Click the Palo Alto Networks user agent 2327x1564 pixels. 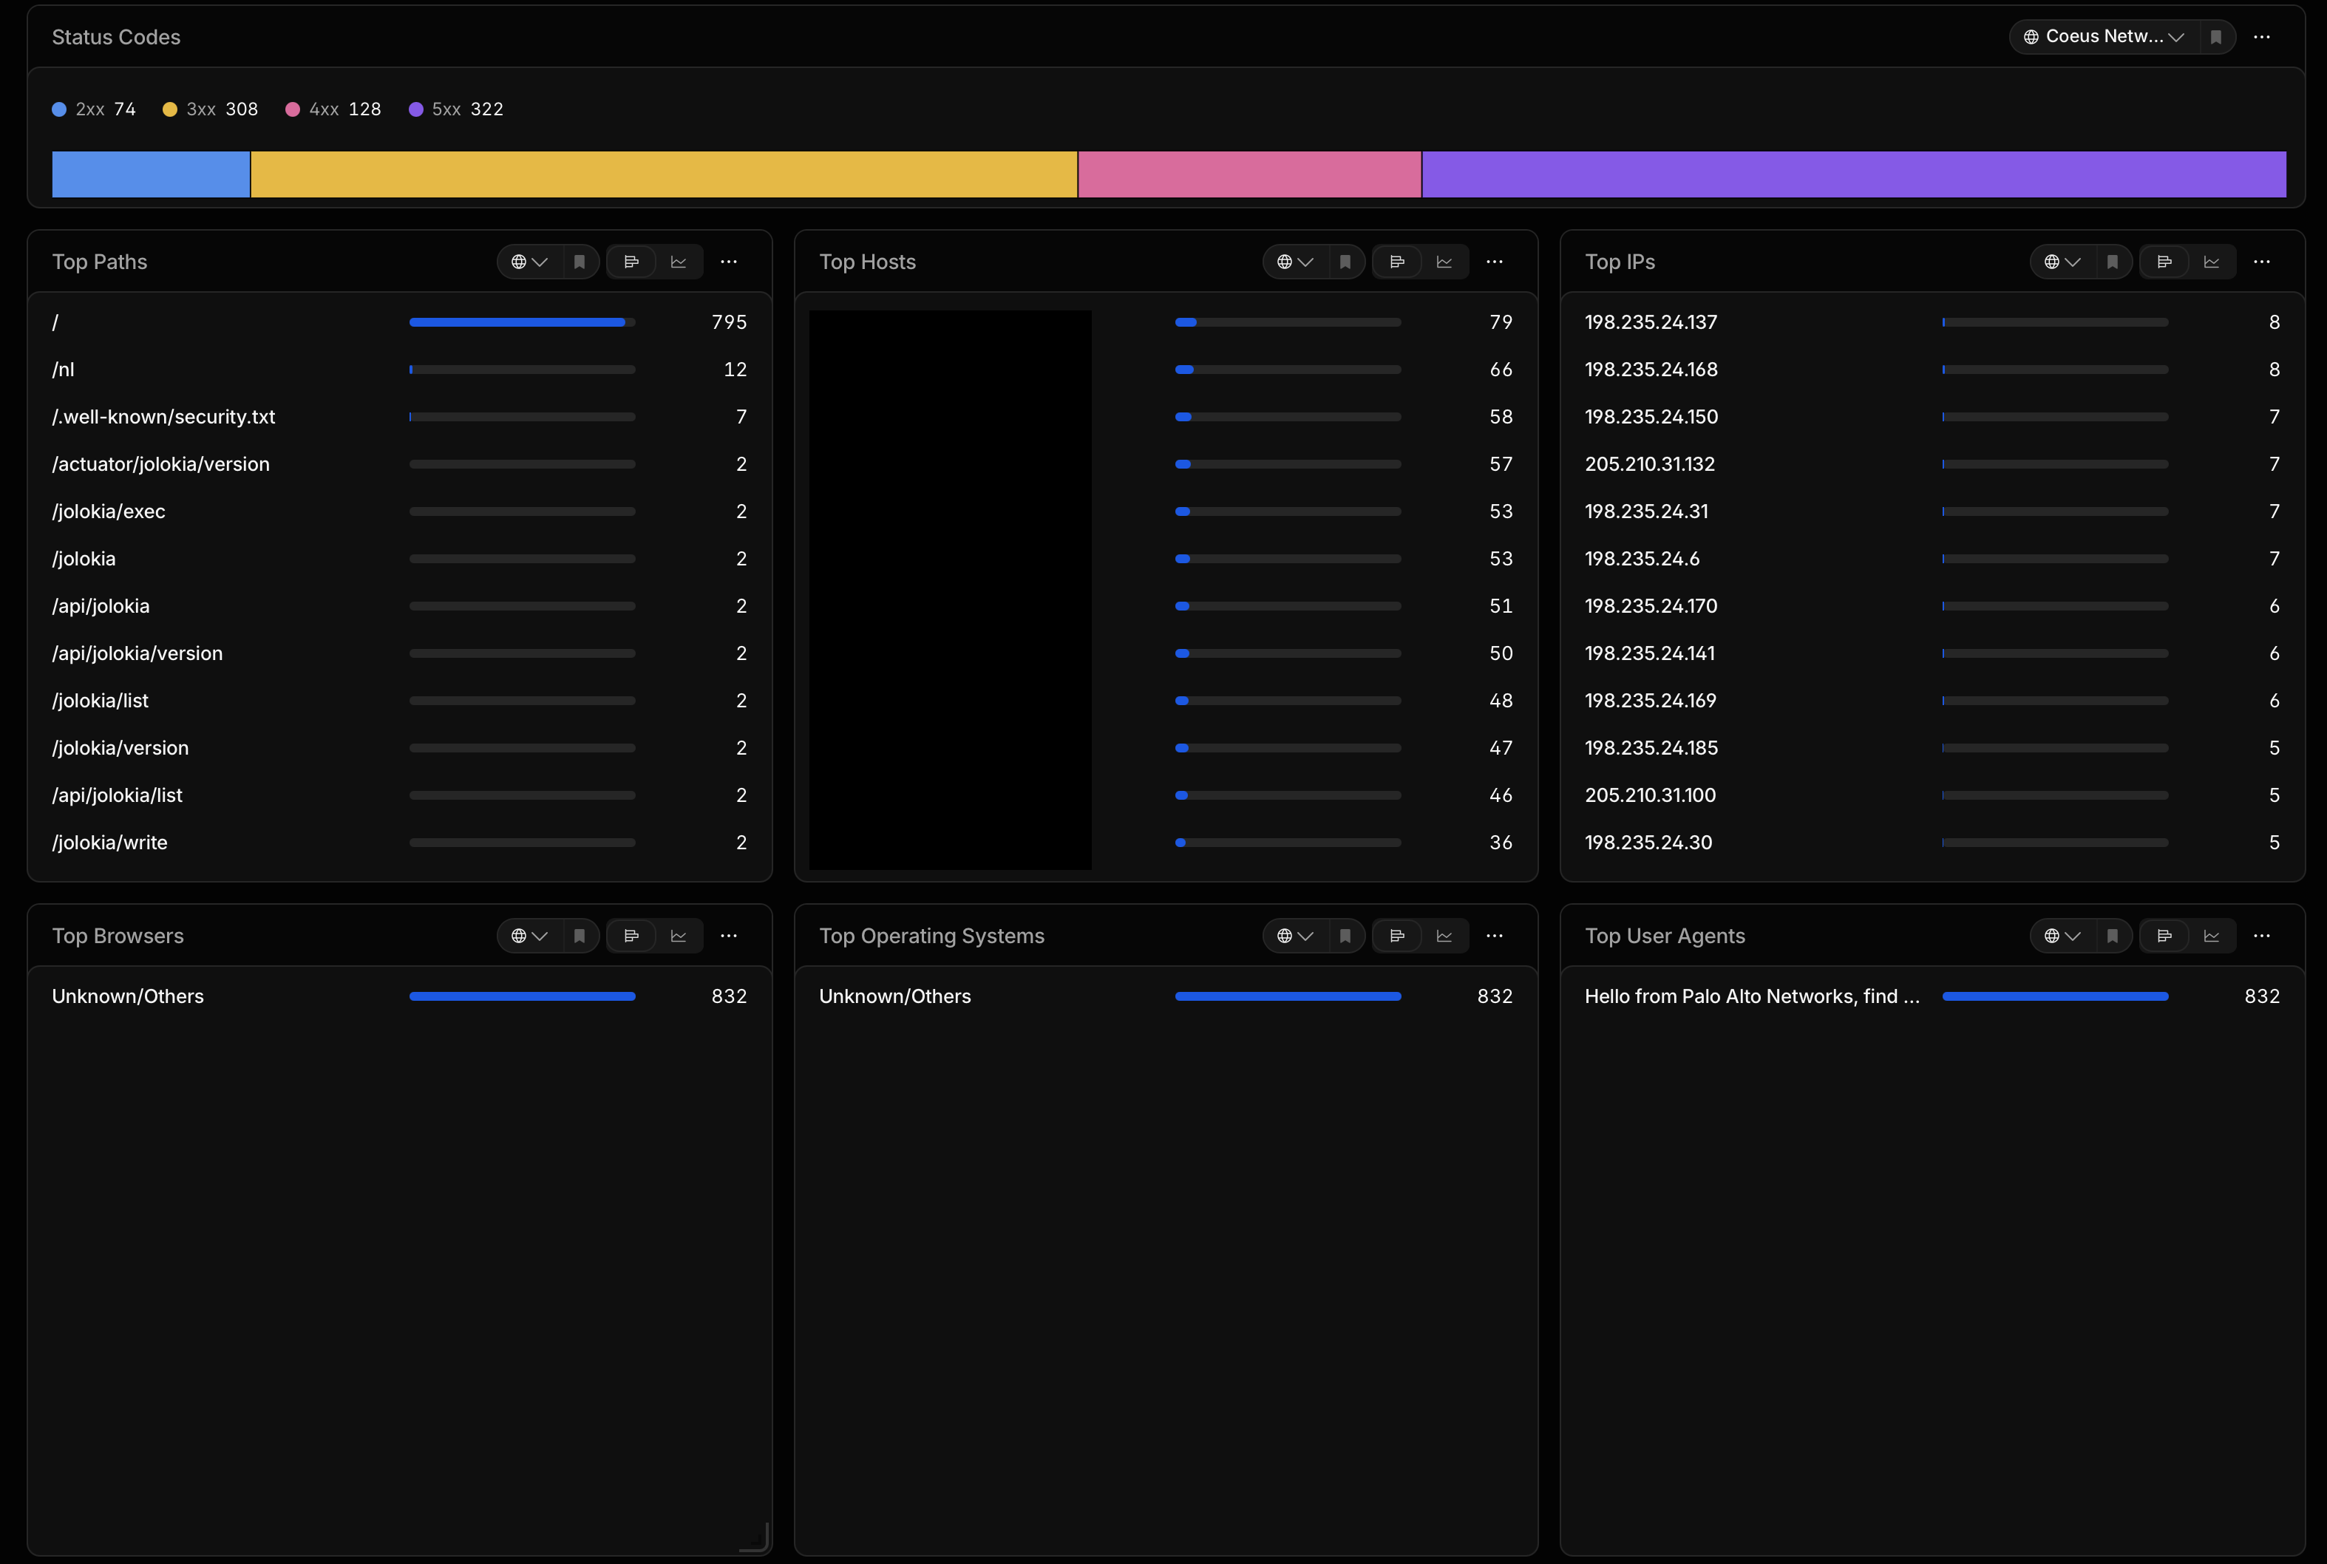(x=1751, y=996)
